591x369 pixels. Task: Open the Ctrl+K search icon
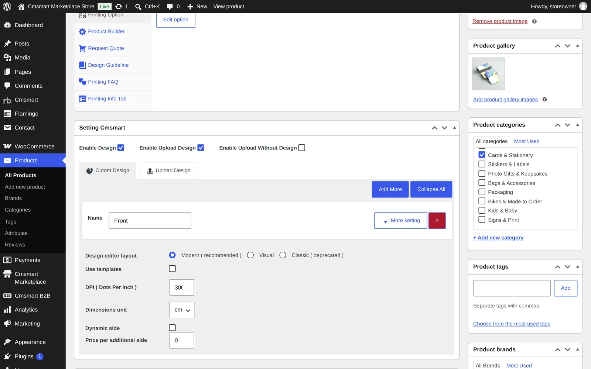(x=138, y=7)
